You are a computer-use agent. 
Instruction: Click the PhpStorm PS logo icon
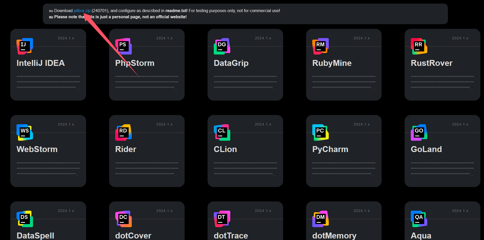point(124,46)
